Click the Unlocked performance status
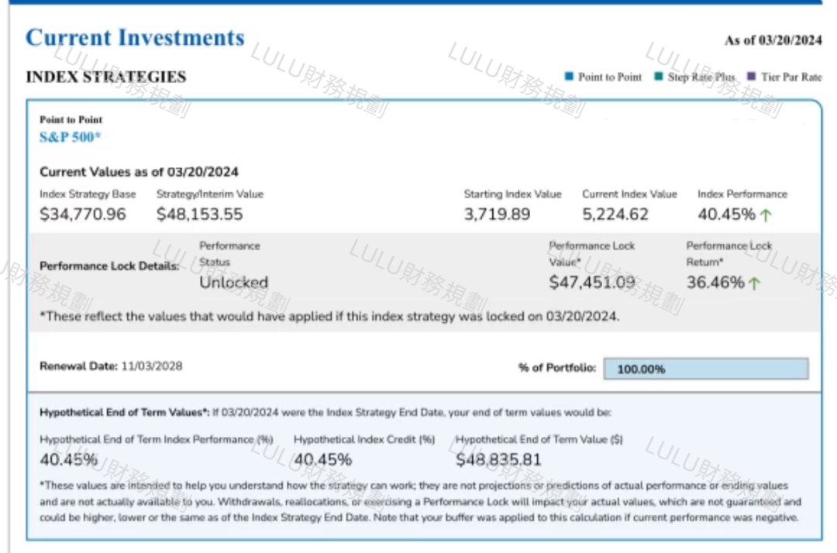This screenshot has width=837, height=553. tap(234, 282)
